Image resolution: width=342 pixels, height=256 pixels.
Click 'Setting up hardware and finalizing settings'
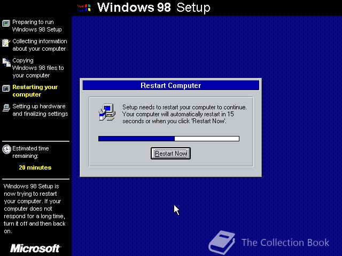pyautogui.click(x=40, y=110)
